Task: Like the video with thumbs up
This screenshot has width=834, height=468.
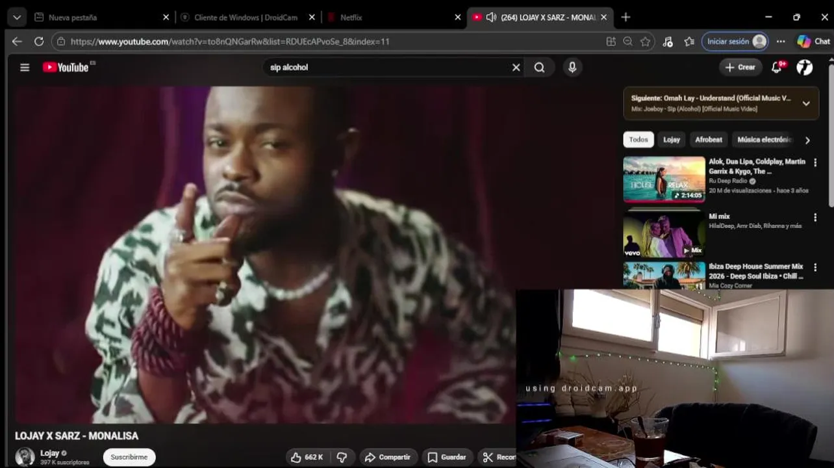Action: [307, 457]
